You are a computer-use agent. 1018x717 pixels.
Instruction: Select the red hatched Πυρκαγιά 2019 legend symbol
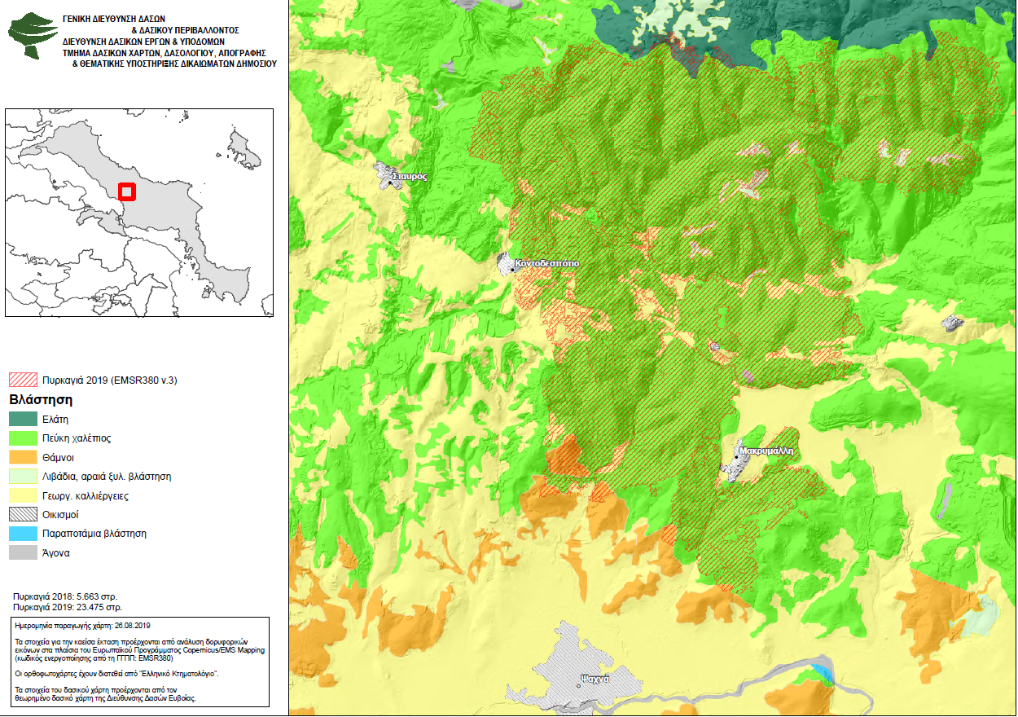(x=23, y=380)
